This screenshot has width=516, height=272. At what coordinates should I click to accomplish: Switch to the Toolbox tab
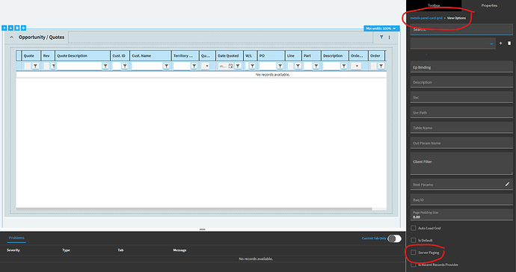click(434, 5)
